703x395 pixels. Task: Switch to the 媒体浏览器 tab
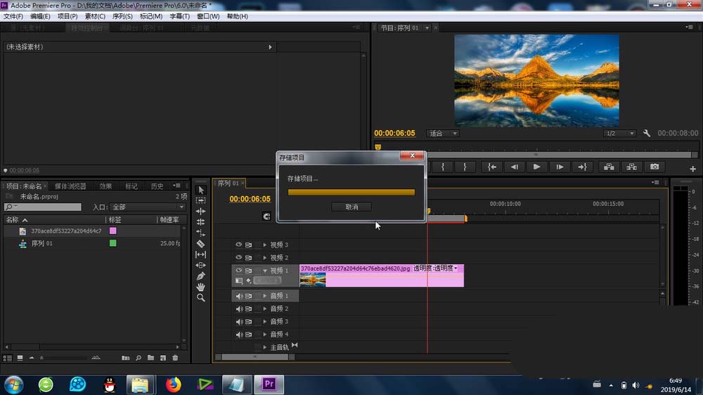tap(70, 186)
